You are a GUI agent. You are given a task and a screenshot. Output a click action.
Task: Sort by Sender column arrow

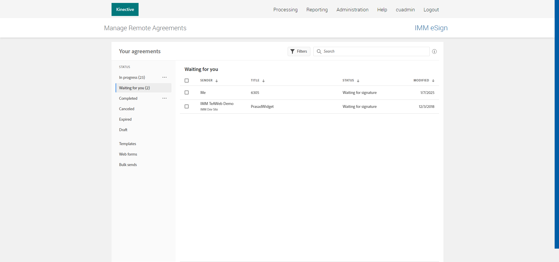217,81
